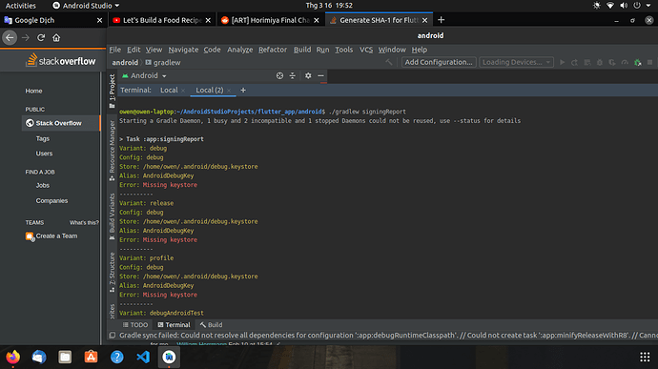Open Jobs link in Stack Overflow sidebar
The height and width of the screenshot is (369, 658).
click(x=42, y=186)
